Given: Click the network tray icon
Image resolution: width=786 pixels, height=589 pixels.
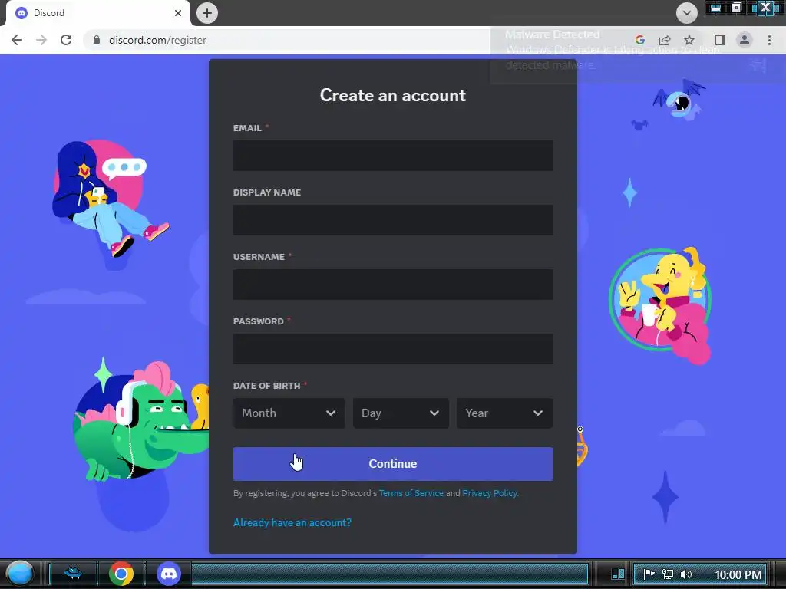Looking at the screenshot, I should [x=668, y=574].
